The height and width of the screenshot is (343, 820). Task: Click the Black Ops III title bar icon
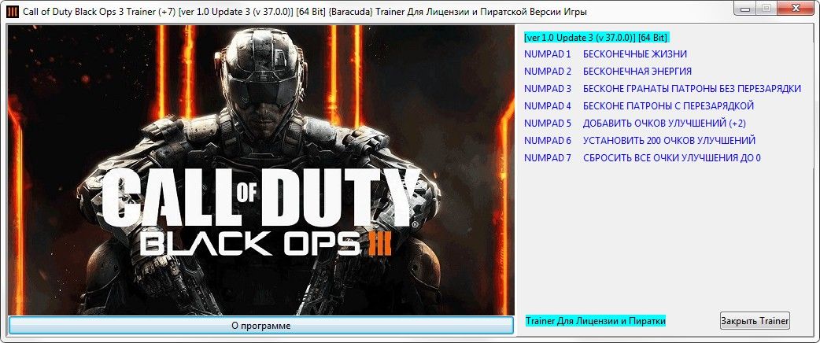[13, 12]
